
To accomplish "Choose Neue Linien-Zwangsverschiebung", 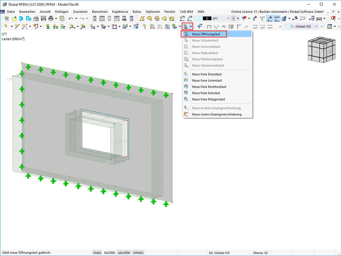I will pos(217,114).
